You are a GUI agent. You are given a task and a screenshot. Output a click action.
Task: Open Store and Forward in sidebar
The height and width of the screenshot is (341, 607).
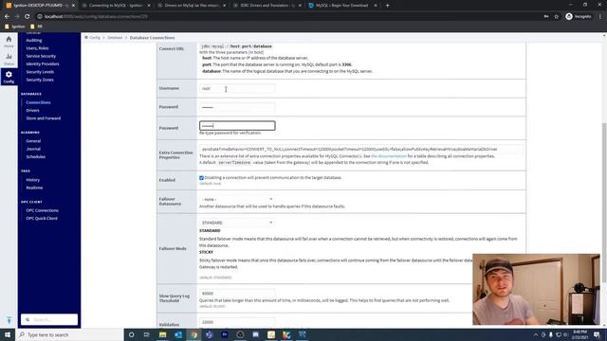point(44,118)
